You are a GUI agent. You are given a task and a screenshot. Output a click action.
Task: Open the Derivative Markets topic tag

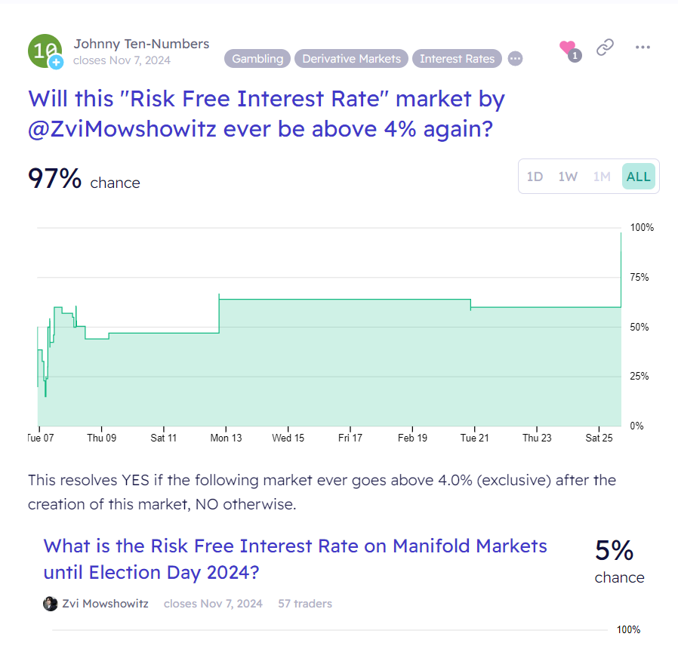click(352, 59)
